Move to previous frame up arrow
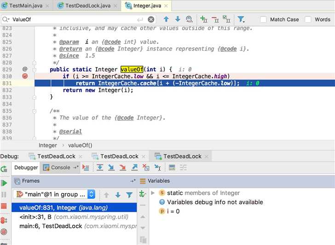335x245 pixels. click(106, 195)
